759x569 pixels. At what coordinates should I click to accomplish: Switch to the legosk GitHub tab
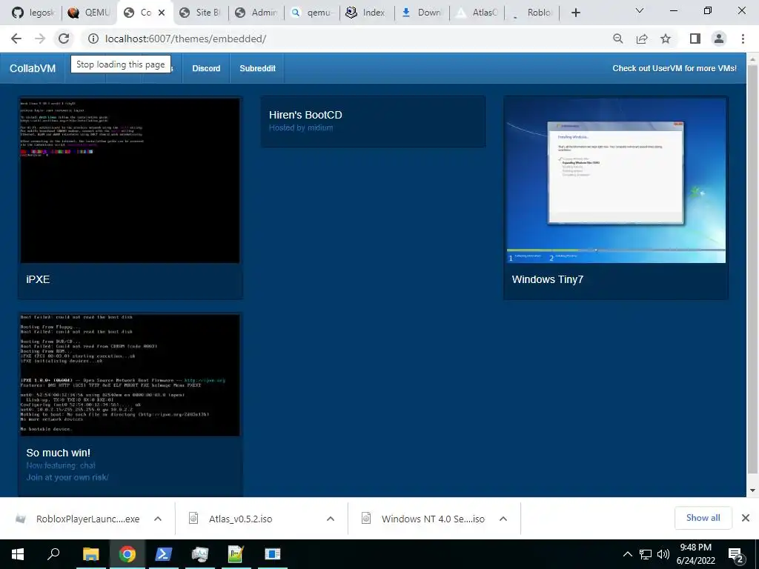tap(32, 13)
